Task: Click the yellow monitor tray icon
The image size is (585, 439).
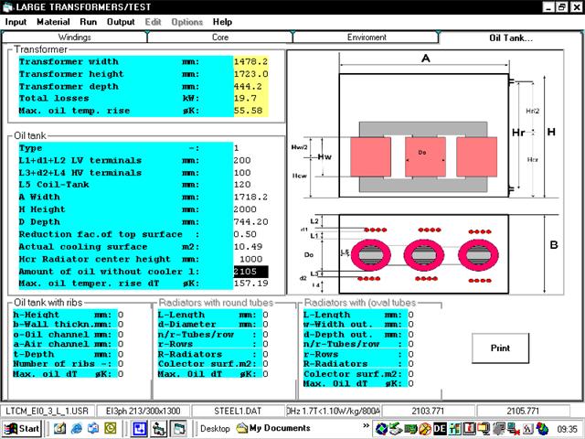Action: tap(484, 429)
